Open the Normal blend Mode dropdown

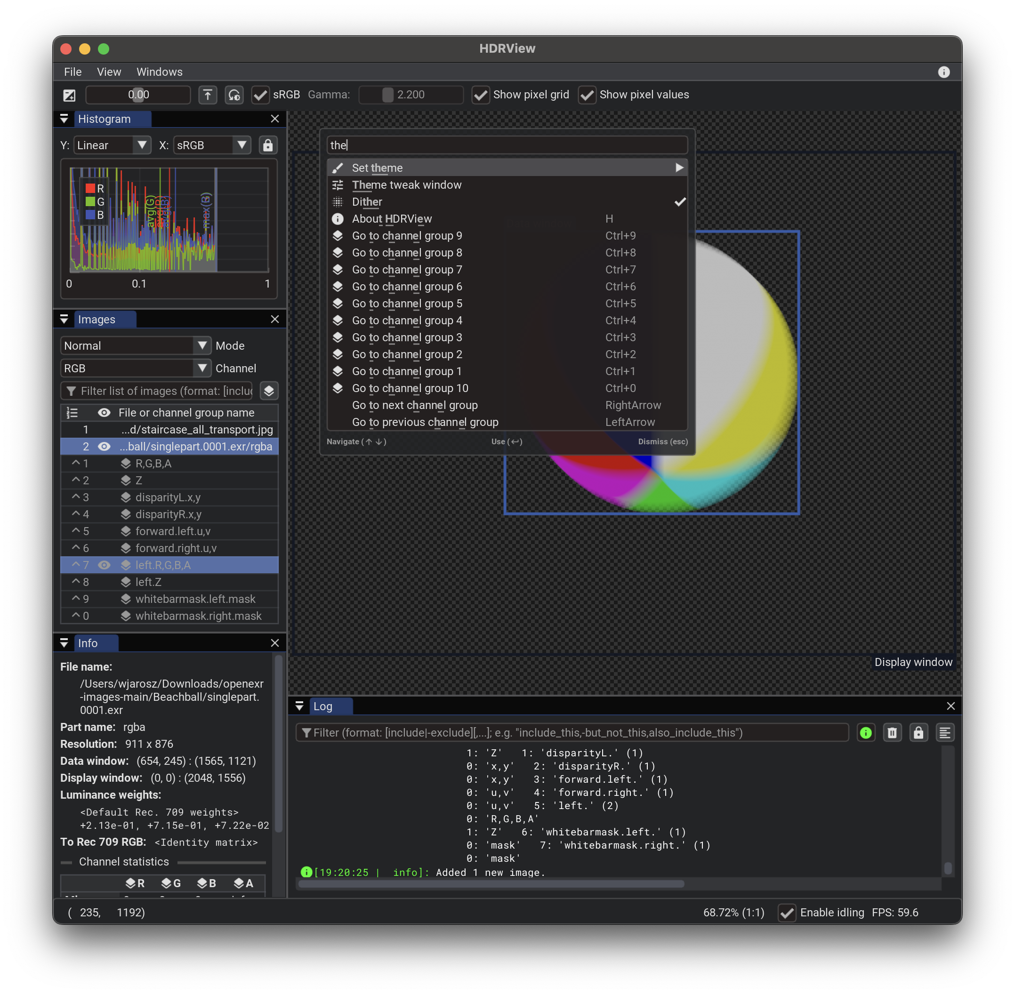[136, 345]
